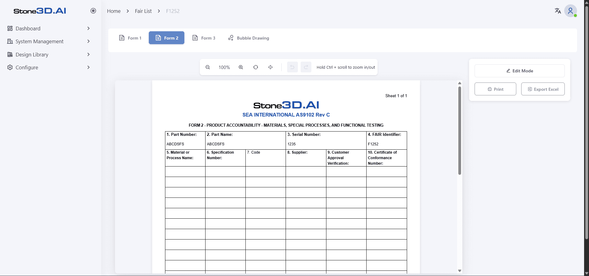Open the Dashboard grid icon
This screenshot has width=589, height=276.
pos(10,29)
